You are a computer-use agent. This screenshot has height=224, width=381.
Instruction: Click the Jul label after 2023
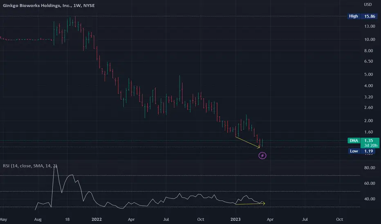[305, 219]
